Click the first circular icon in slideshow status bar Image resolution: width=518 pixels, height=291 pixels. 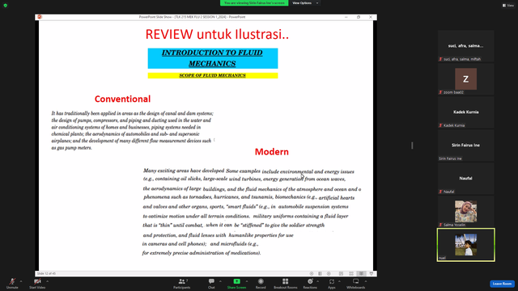312,273
